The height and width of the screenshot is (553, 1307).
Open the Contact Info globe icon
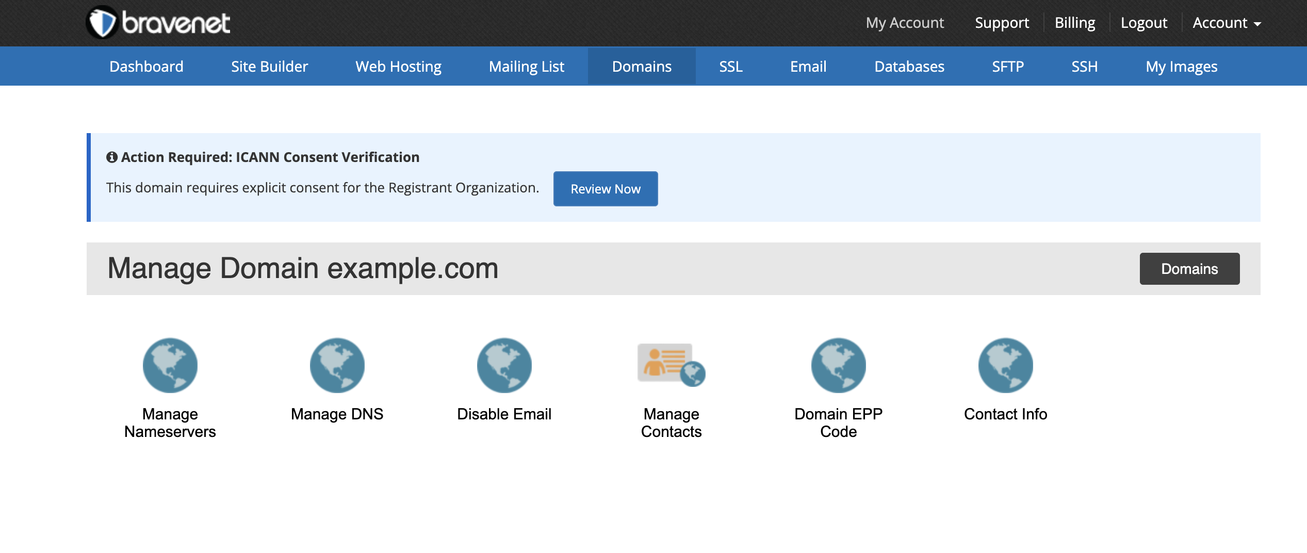tap(1005, 365)
